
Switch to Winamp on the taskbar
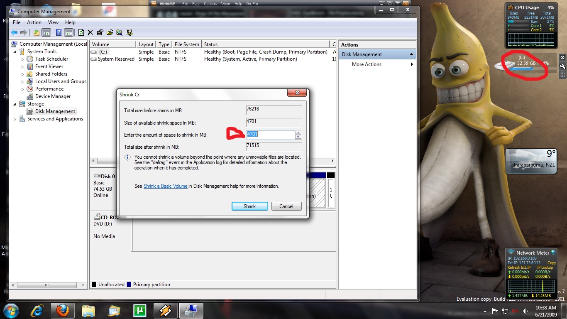click(x=166, y=311)
